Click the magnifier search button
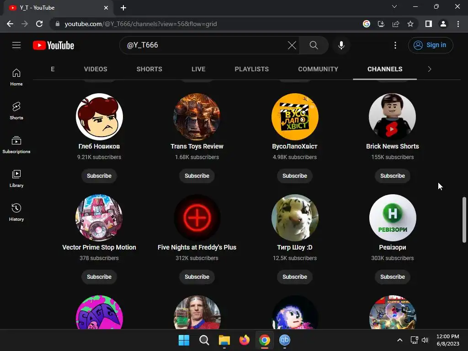Image resolution: width=468 pixels, height=351 pixels. pyautogui.click(x=314, y=45)
